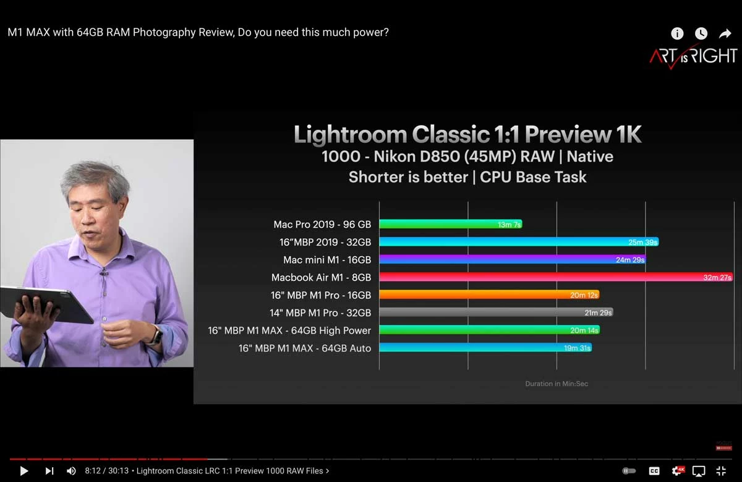Screen dimensions: 742x482
Task: Click the elapsed time display '8:12 / 30:13'
Action: 106,471
